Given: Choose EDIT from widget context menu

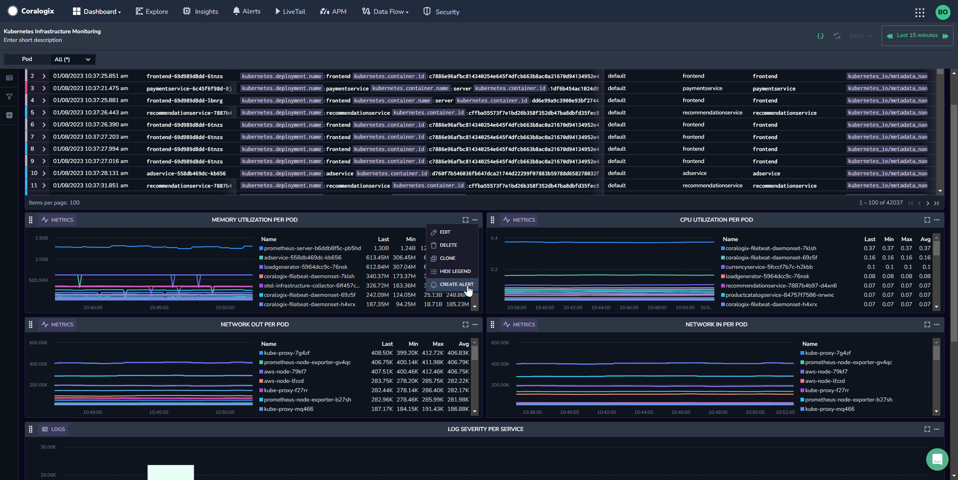Looking at the screenshot, I should (452, 232).
